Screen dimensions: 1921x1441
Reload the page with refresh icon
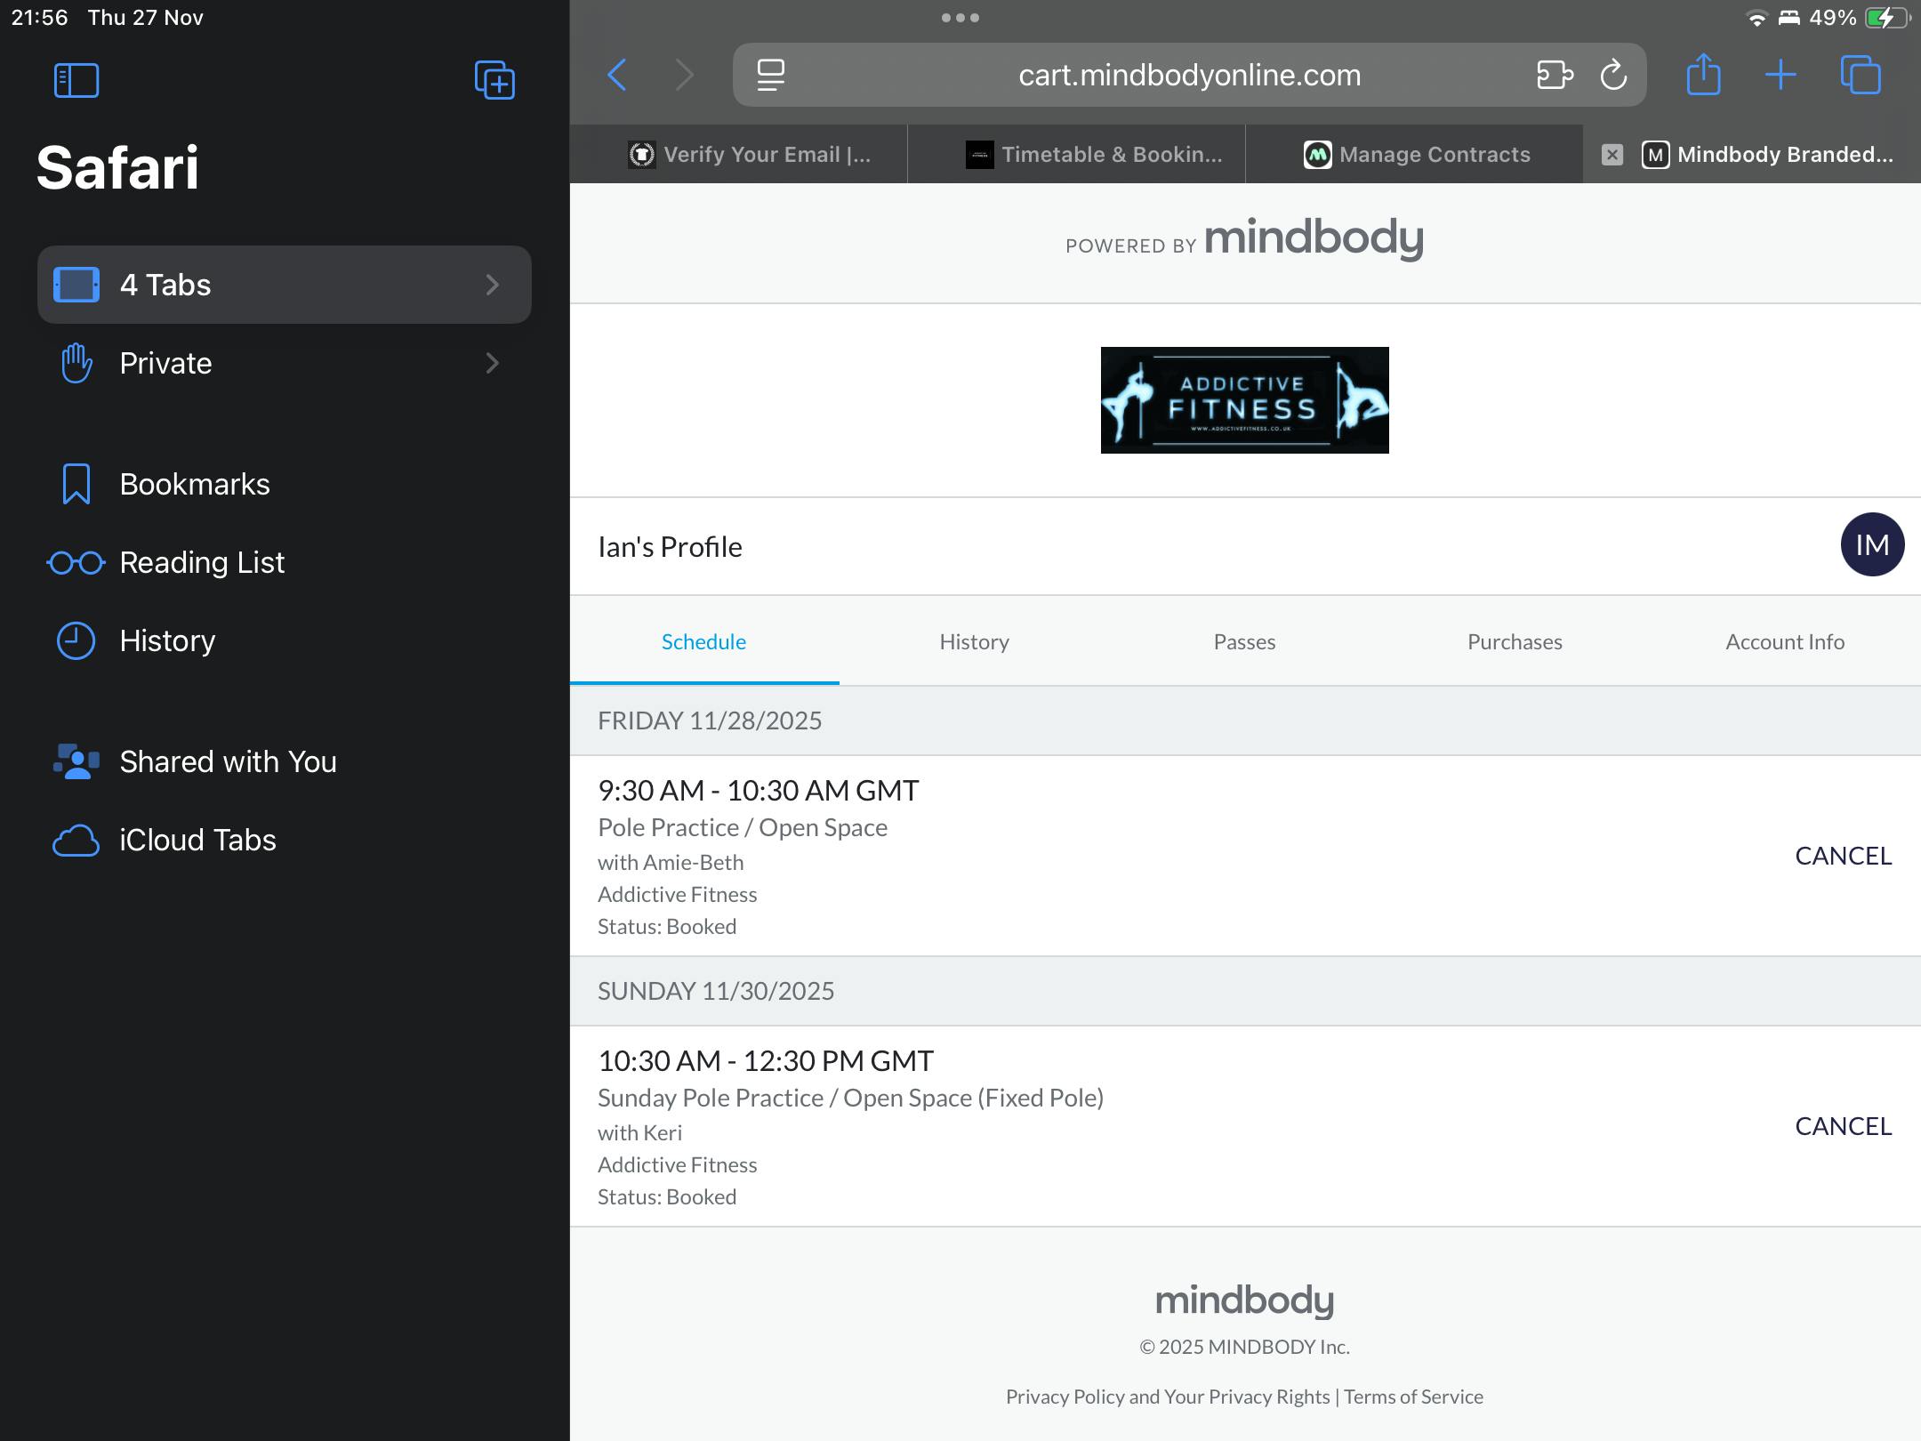pyautogui.click(x=1613, y=76)
